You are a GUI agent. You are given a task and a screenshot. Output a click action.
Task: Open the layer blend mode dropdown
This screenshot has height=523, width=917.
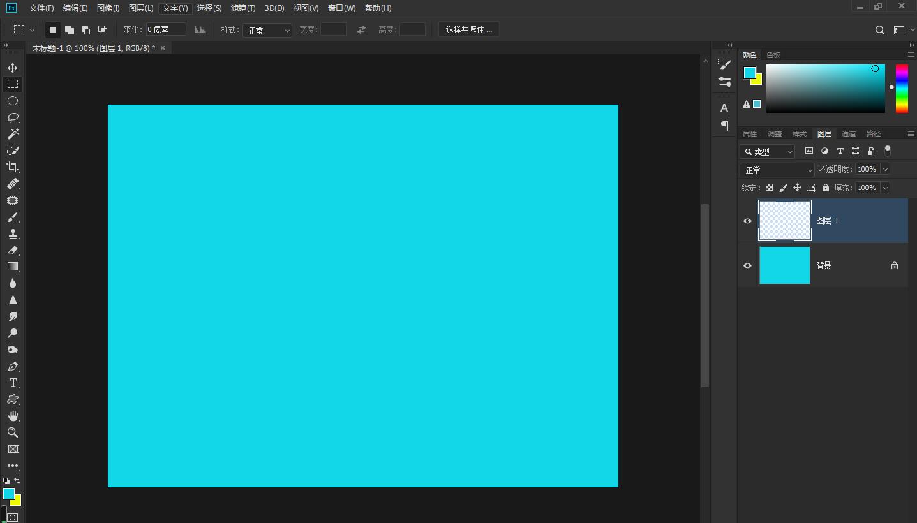click(777, 170)
